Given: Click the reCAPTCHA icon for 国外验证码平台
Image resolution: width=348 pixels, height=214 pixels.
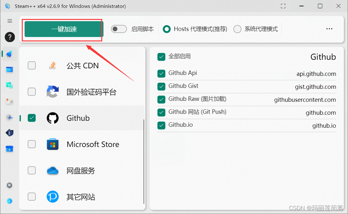Looking at the screenshot, I should (53, 92).
